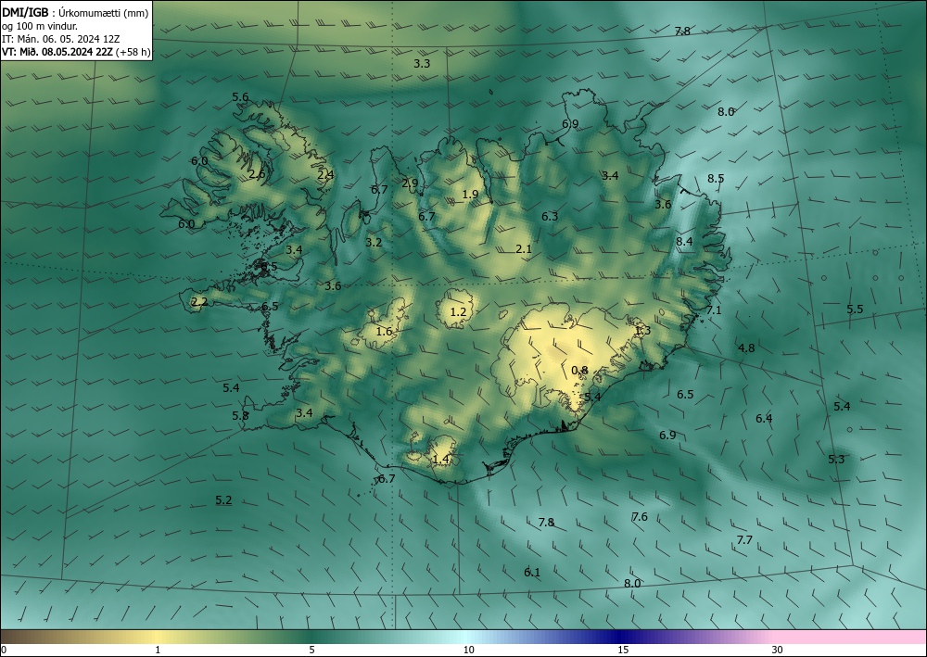Image resolution: width=927 pixels, height=657 pixels.
Task: Click the 7.6 map value
Action: [640, 516]
